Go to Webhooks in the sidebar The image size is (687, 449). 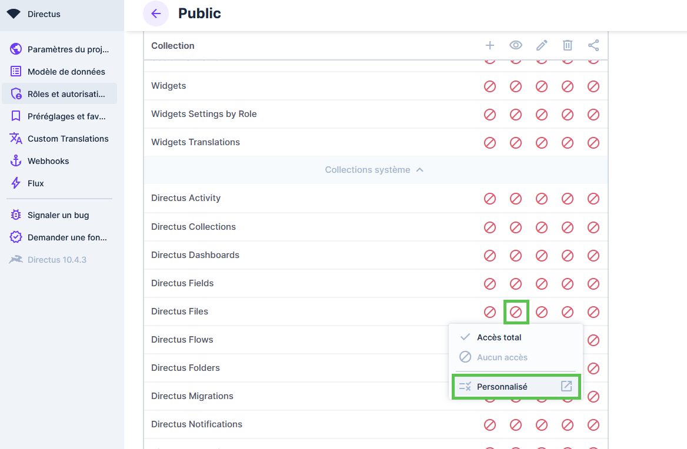click(x=48, y=161)
